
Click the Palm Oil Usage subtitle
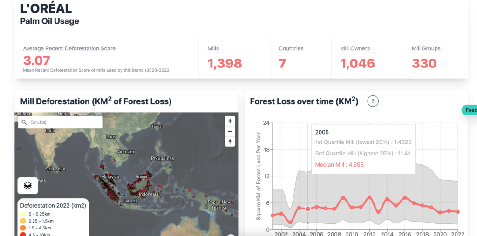click(x=49, y=21)
